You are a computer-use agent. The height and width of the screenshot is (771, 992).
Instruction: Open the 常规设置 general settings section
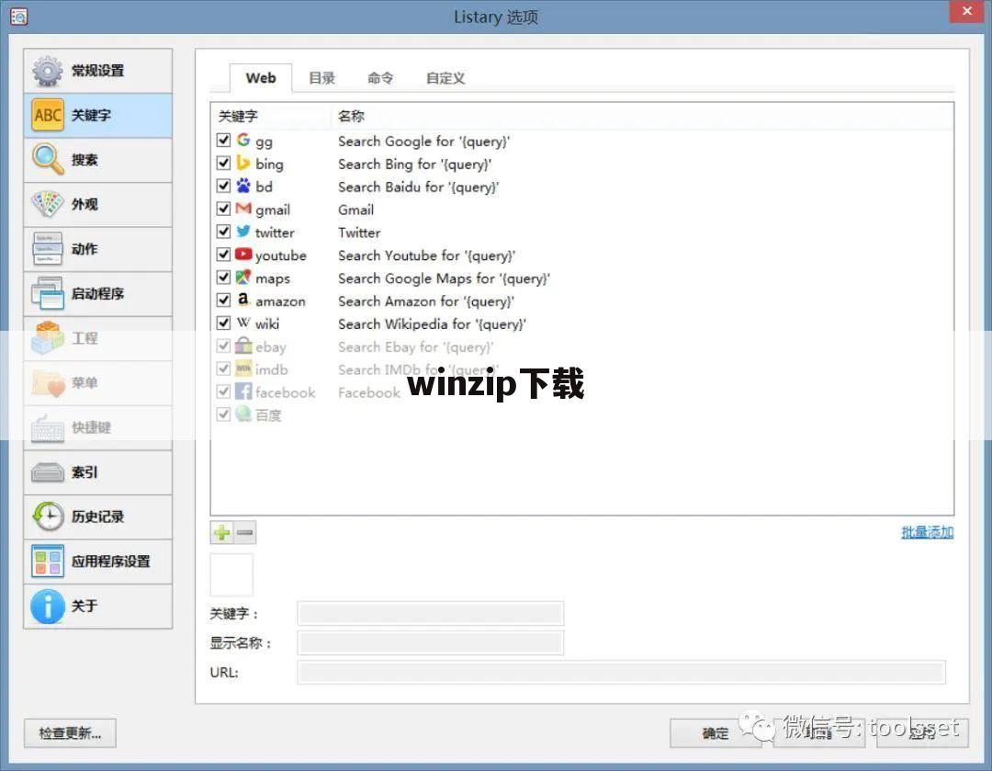(x=97, y=71)
